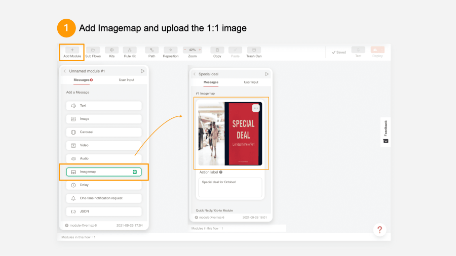Click the Action label help icon

pos(221,172)
